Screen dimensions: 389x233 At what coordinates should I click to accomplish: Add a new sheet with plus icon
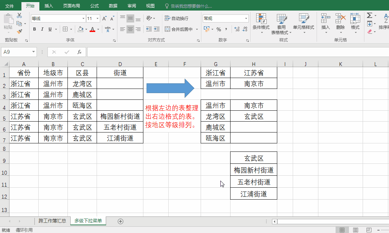[x=121, y=221]
